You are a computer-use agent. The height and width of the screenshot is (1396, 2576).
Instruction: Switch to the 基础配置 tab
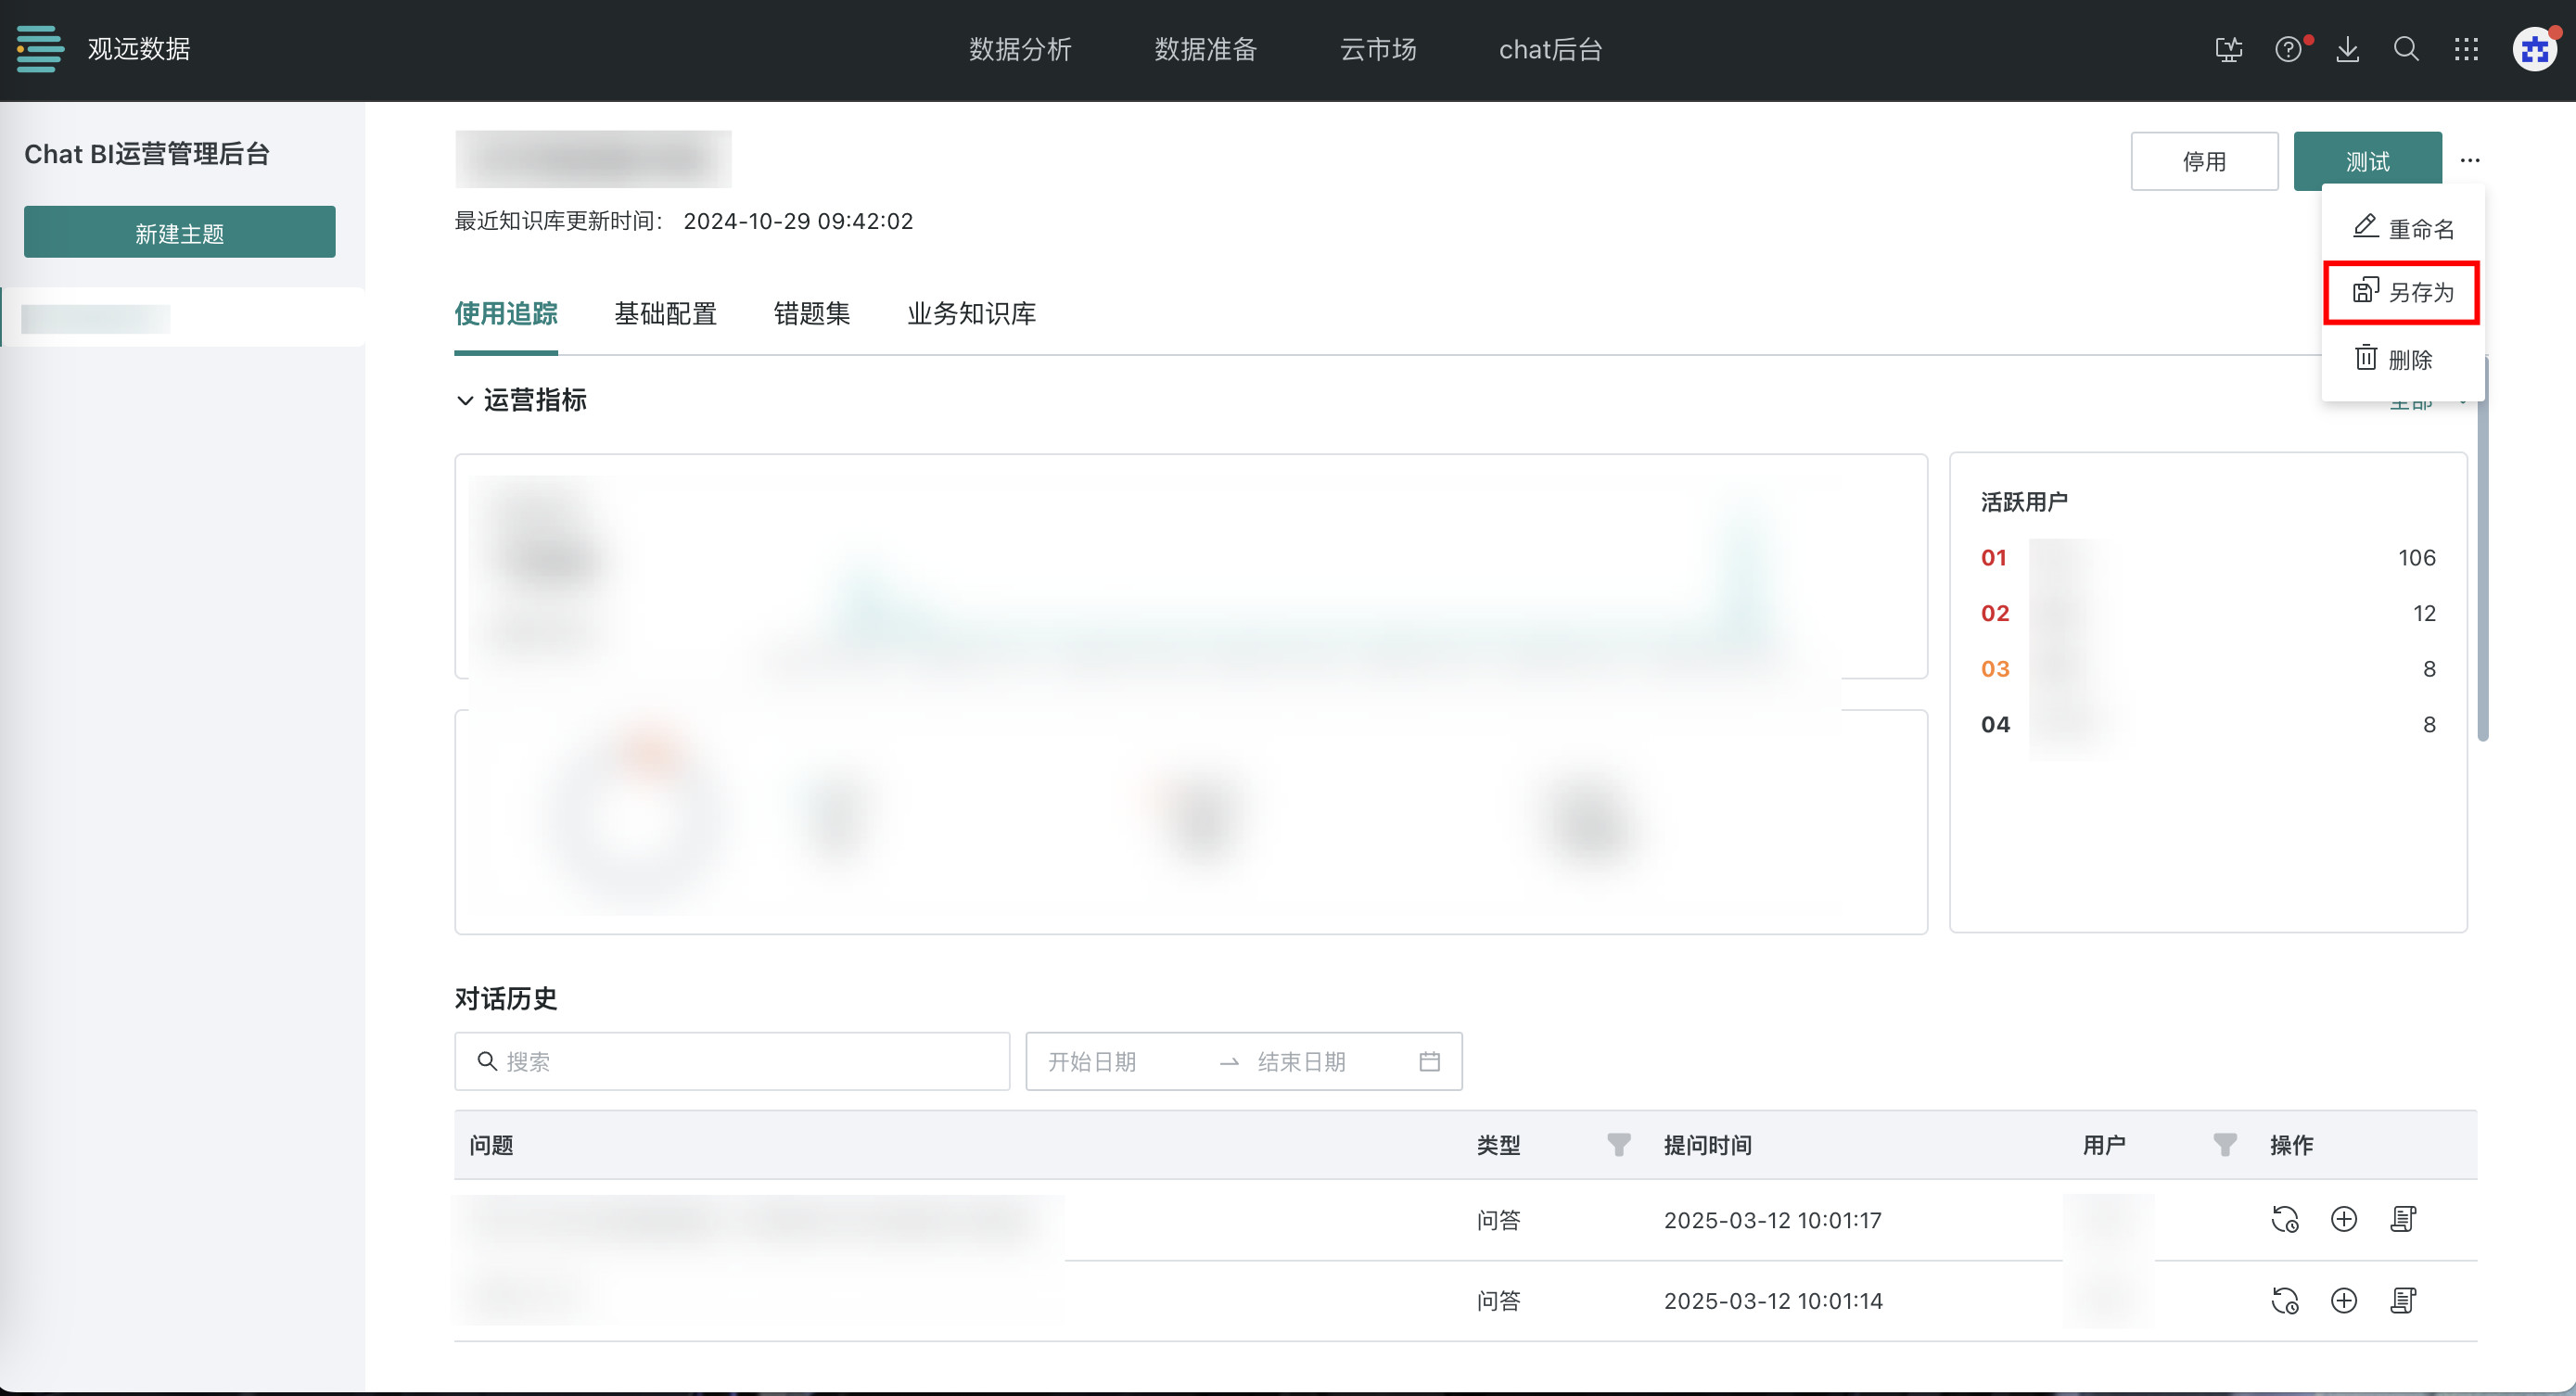(x=665, y=313)
